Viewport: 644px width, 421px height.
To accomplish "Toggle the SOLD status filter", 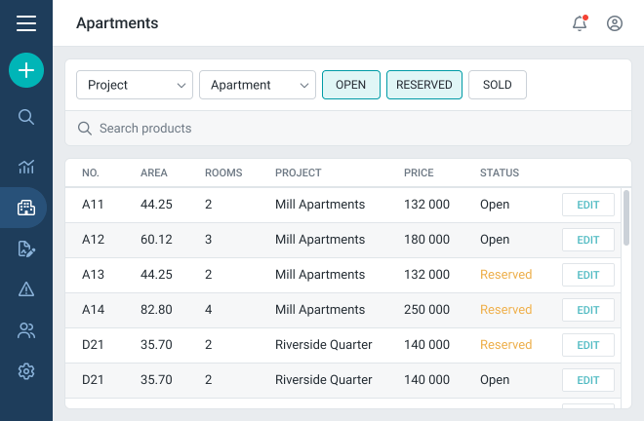I will click(498, 85).
